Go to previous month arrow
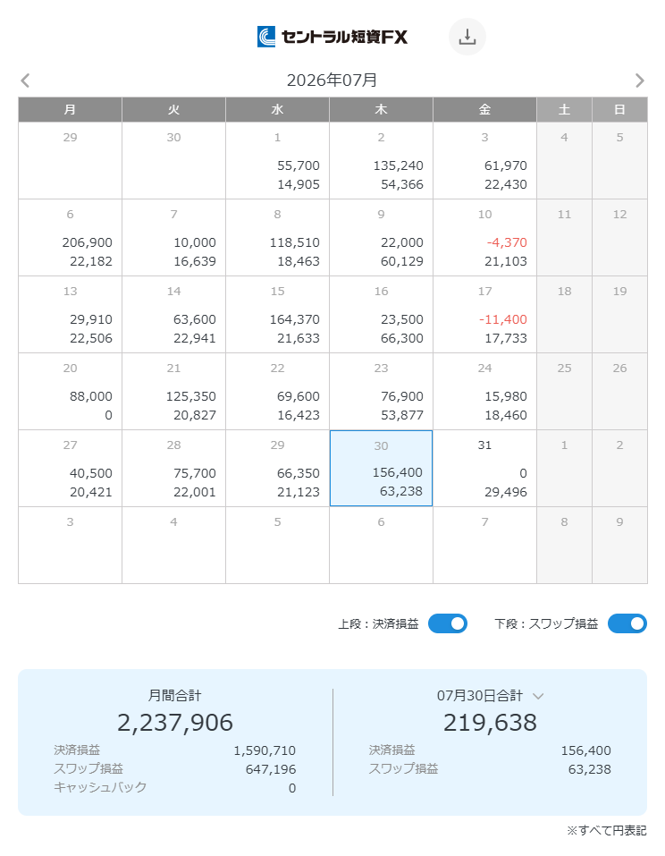 coord(25,81)
